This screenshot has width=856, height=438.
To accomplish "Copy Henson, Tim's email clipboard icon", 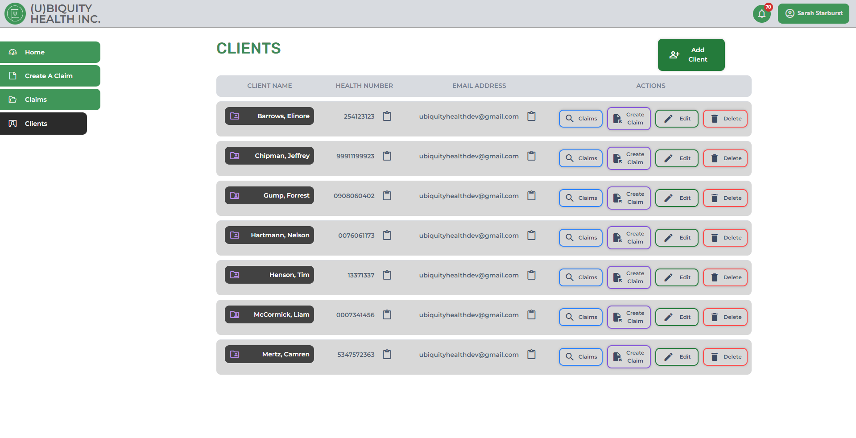I will coord(531,275).
